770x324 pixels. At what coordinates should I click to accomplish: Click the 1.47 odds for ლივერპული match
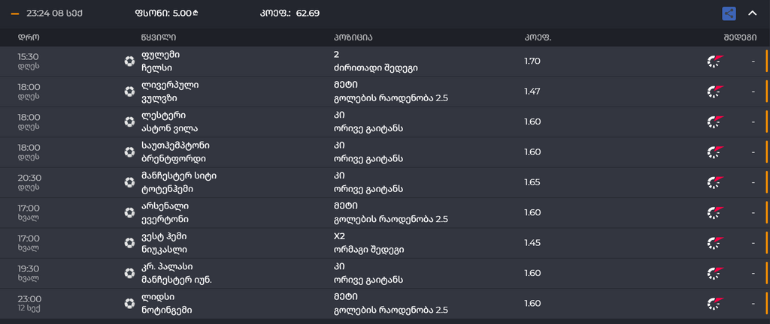[x=532, y=91]
